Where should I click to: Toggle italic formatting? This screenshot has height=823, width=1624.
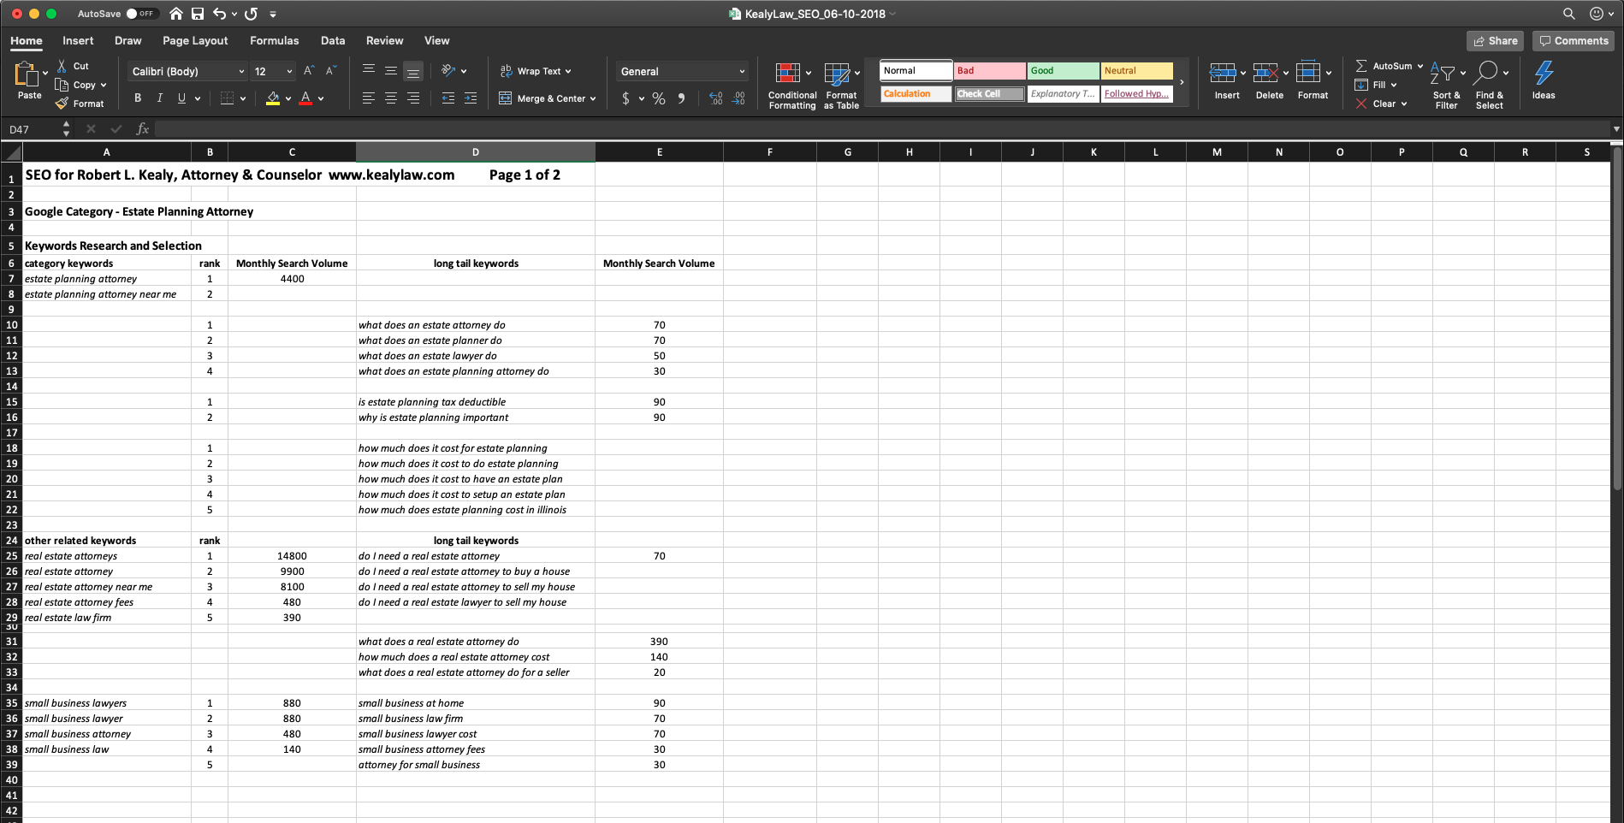click(159, 98)
